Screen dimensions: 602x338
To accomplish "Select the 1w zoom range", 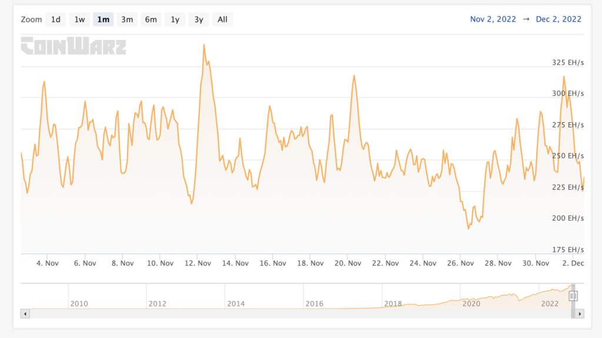I will [79, 19].
